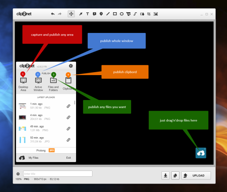Select the Line tool
This screenshot has width=227, height=192.
108,14
